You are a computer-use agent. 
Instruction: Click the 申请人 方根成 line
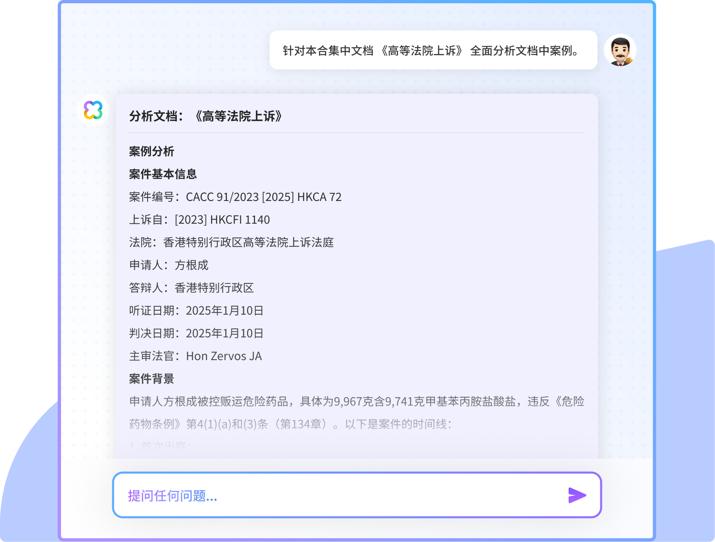click(x=169, y=265)
